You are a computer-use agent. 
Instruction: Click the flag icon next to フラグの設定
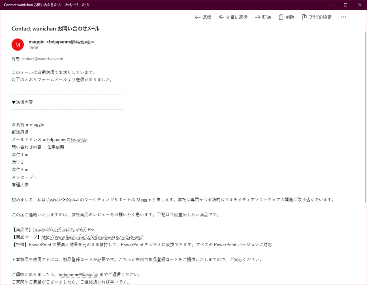click(305, 17)
